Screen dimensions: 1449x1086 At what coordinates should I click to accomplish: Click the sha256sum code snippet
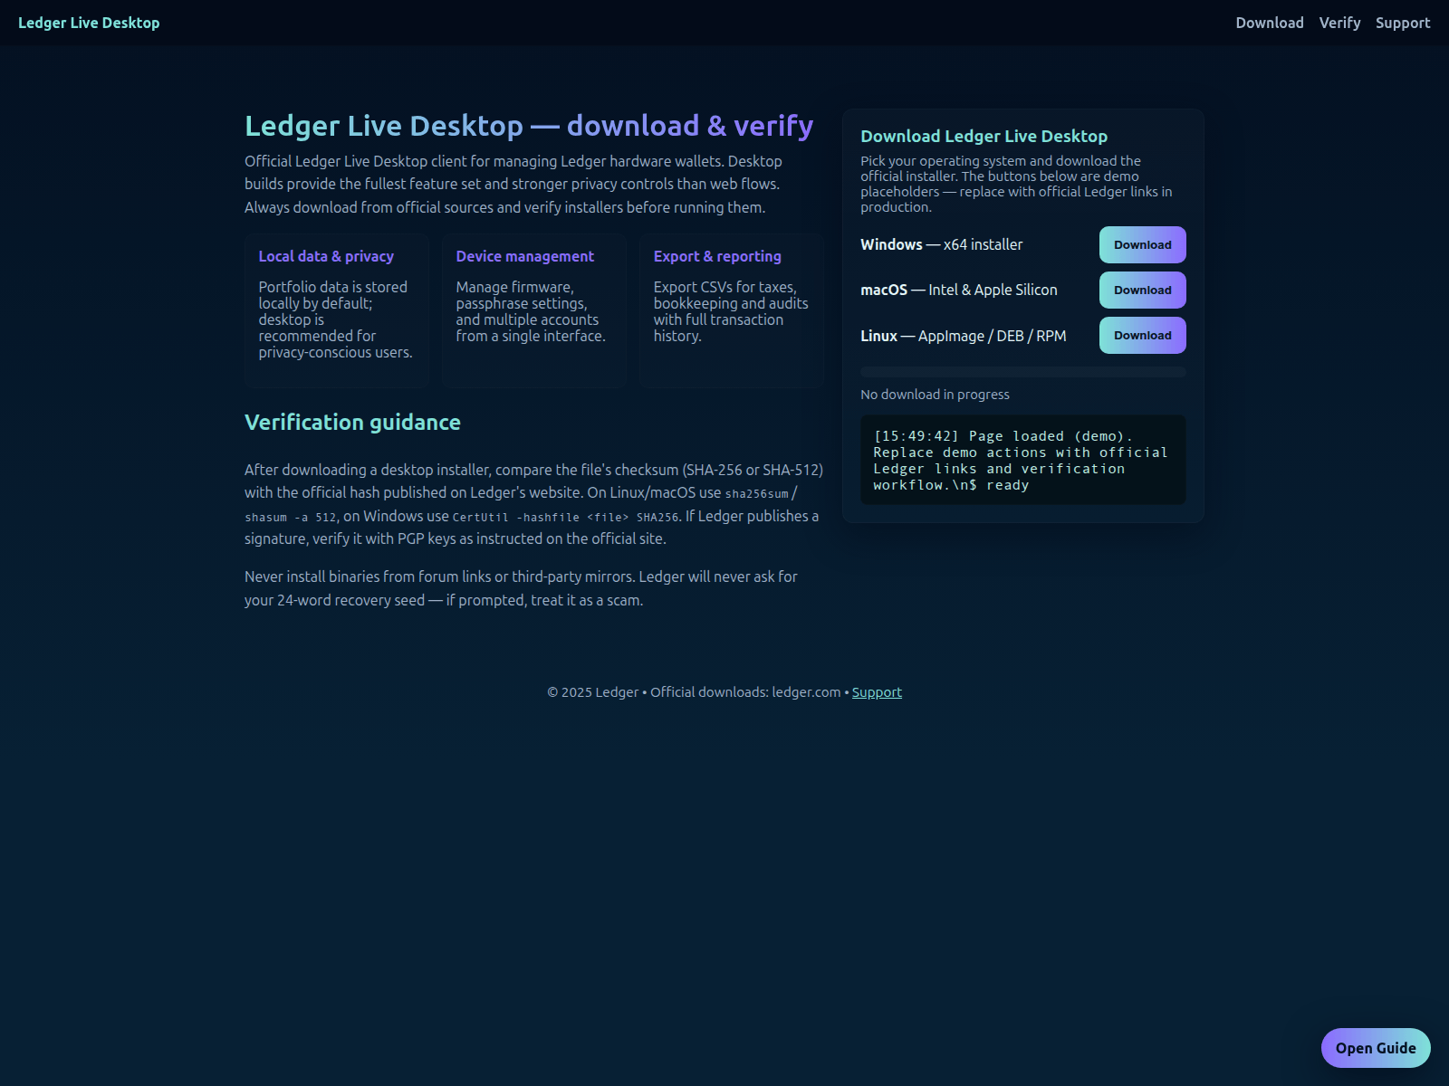pyautogui.click(x=756, y=494)
